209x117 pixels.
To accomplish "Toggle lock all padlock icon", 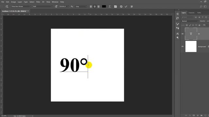I will click(199, 25).
